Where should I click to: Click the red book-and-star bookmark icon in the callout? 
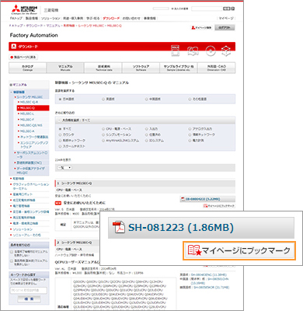tap(194, 250)
